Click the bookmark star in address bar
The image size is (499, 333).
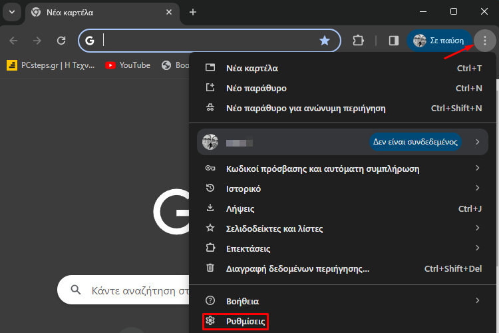(x=325, y=41)
